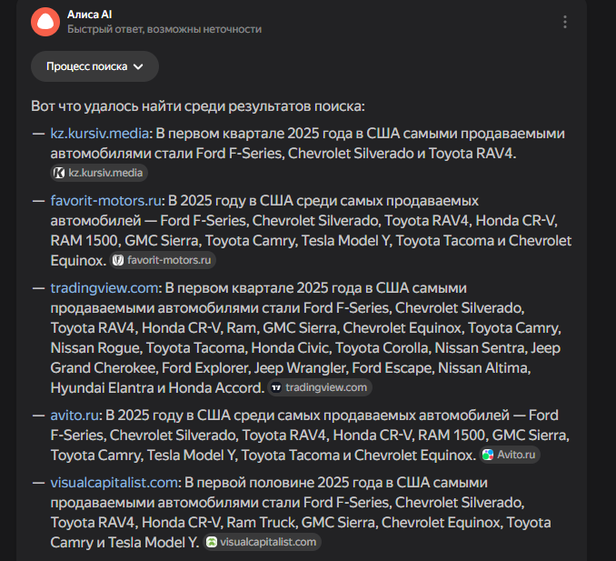This screenshot has height=561, width=616.
Task: Click the visualcapitalist.com source chip label
Action: click(268, 542)
